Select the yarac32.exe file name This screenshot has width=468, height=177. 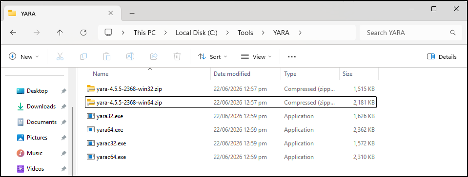(111, 143)
